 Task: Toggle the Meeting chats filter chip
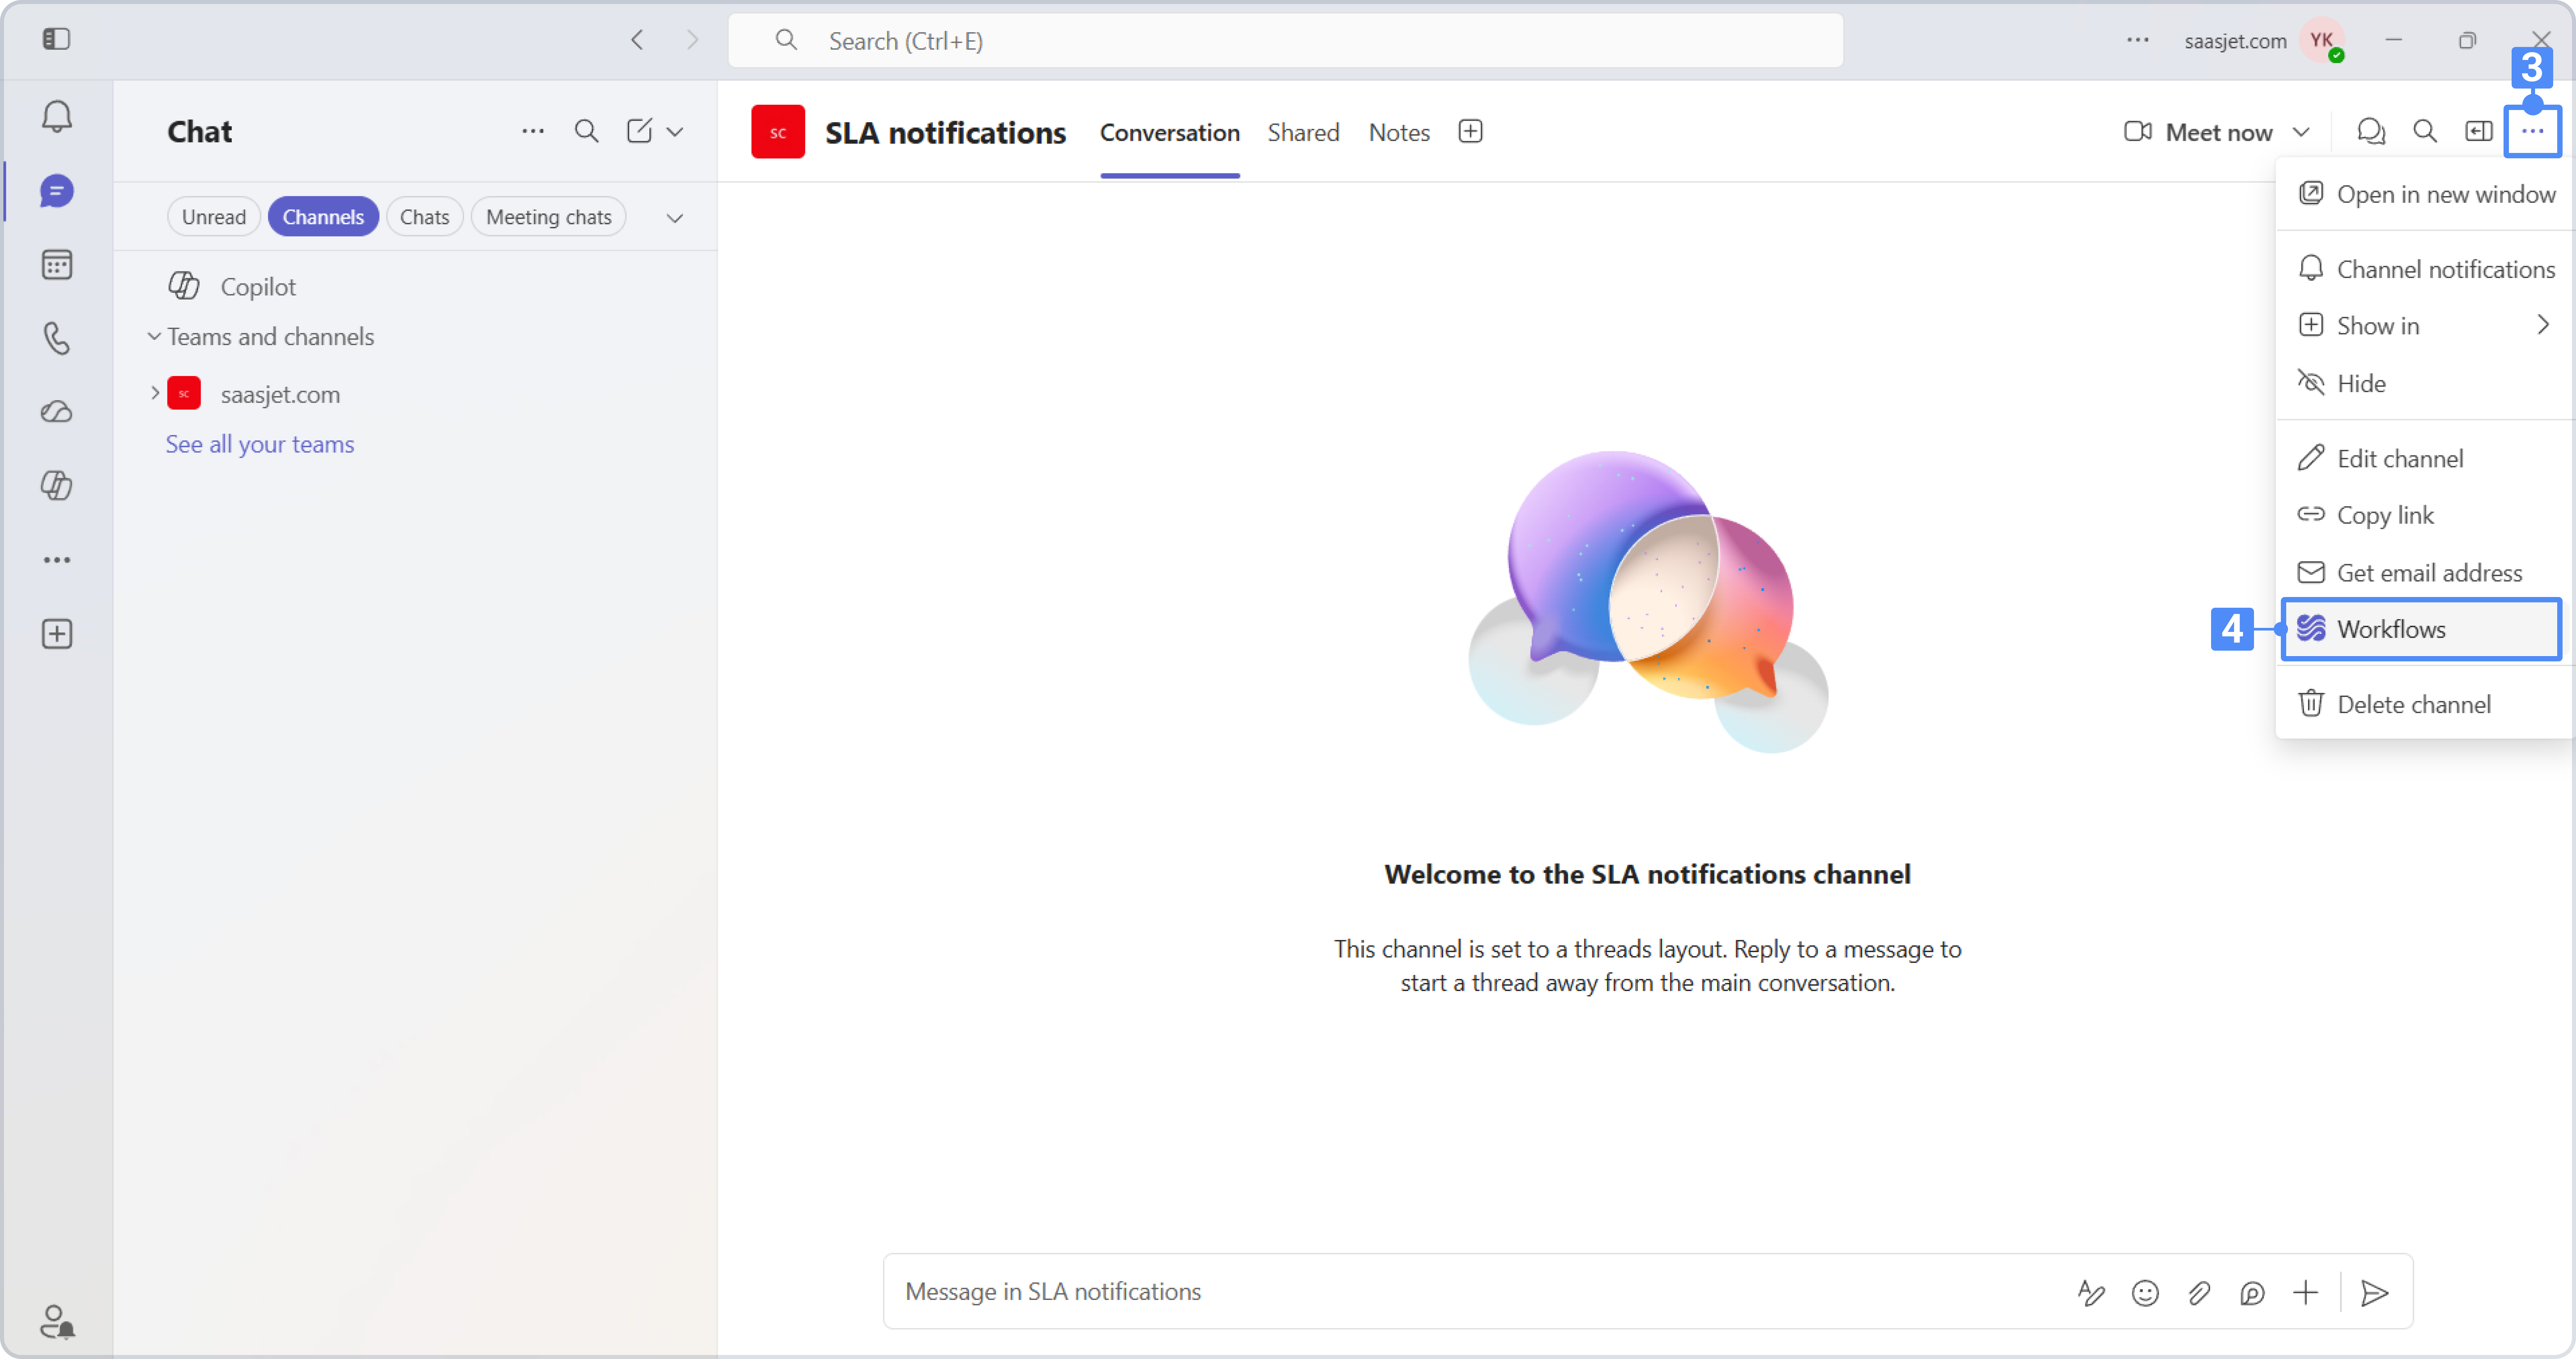549,217
